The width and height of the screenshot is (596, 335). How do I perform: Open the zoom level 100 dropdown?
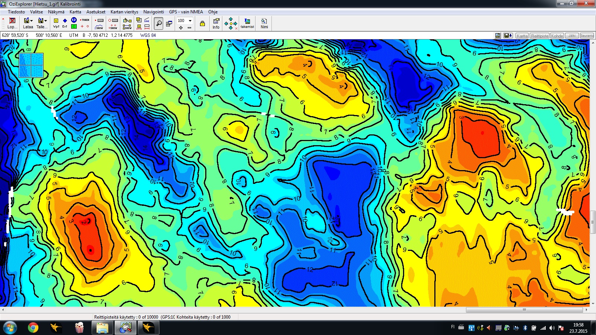tap(190, 20)
